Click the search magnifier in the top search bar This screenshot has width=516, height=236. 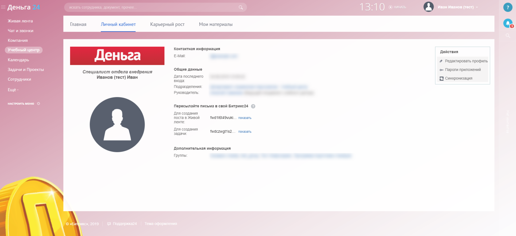pos(241,7)
